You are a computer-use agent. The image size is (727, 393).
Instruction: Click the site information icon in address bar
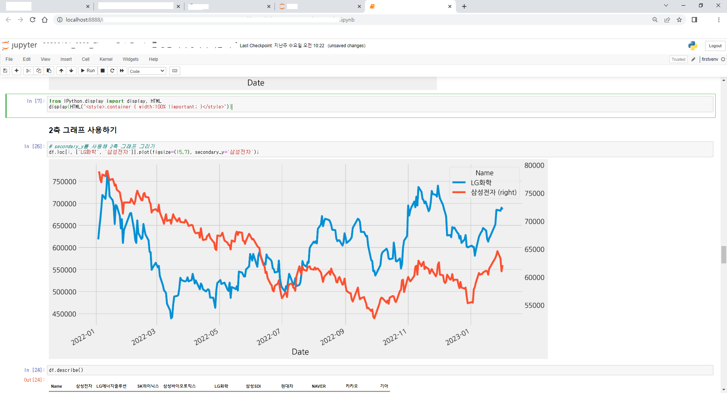click(60, 20)
